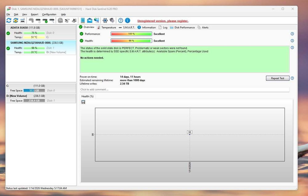Switch to the Information tab

click(147, 27)
